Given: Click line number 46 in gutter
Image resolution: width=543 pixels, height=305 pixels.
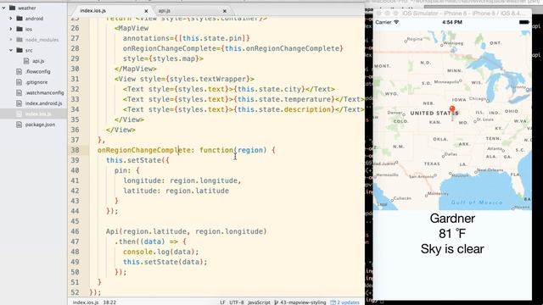Looking at the screenshot, I should [75, 231].
